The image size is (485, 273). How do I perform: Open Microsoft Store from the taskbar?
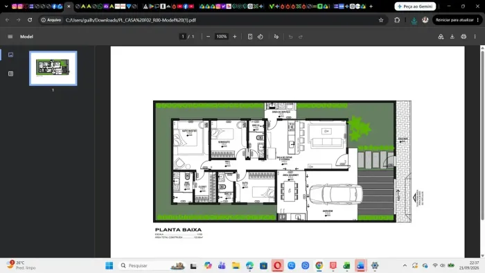(x=263, y=265)
